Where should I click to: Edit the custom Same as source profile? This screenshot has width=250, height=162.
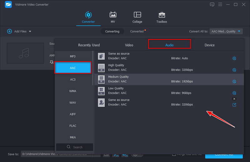[234, 105]
